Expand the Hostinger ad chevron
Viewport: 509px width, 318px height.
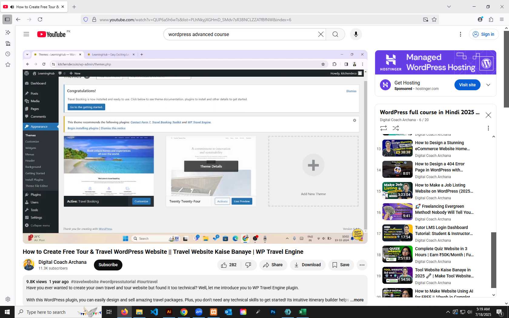[488, 85]
